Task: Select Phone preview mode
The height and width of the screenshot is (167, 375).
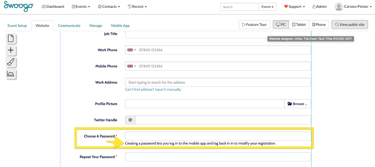Action: (319, 24)
